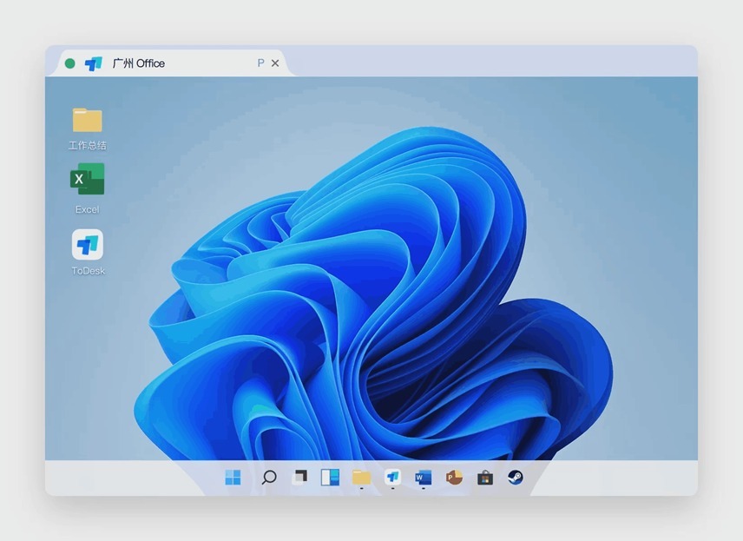Select the 工作总结 folder on the desktop
Image resolution: width=743 pixels, height=541 pixels.
coord(87,127)
